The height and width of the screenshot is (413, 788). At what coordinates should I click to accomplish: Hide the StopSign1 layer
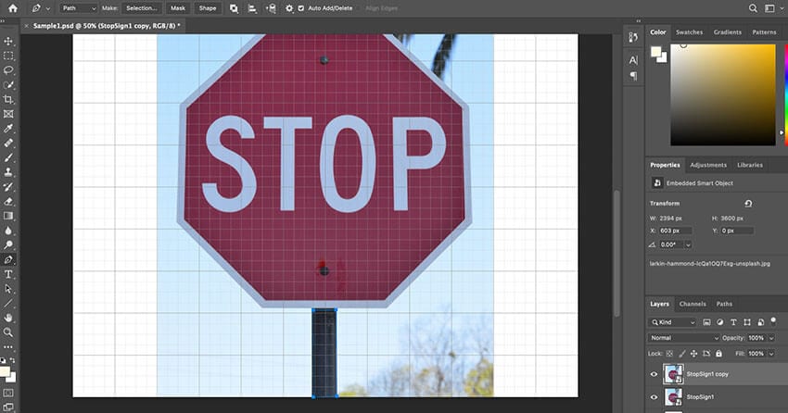pos(654,397)
